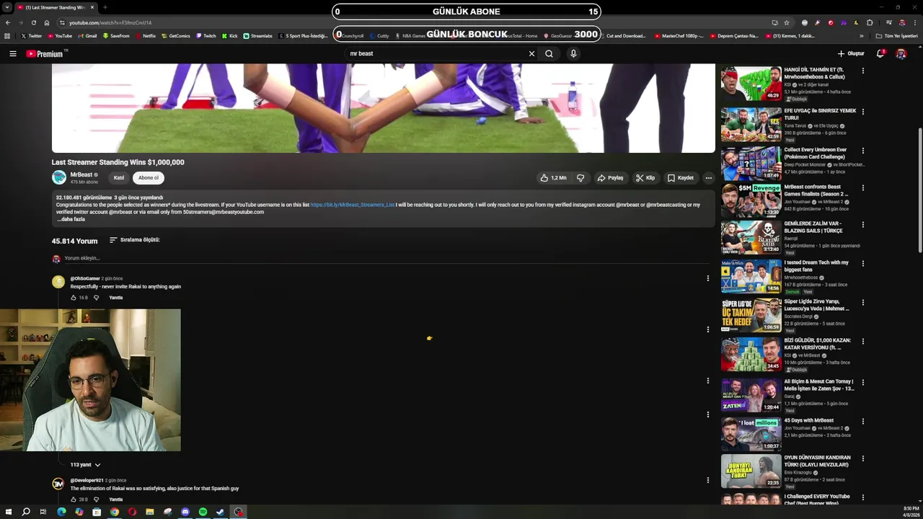Viewport: 923px width, 519px height.
Task: Like the @Developer921 comment
Action: (x=74, y=499)
